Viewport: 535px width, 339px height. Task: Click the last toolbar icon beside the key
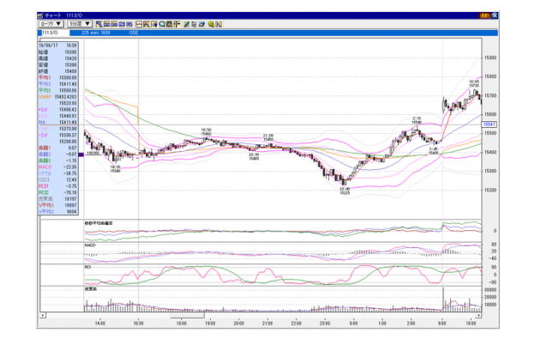(219, 24)
